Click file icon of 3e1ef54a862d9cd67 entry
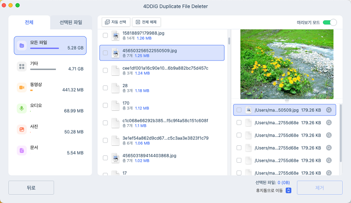The width and height of the screenshot is (351, 203). coord(115,140)
